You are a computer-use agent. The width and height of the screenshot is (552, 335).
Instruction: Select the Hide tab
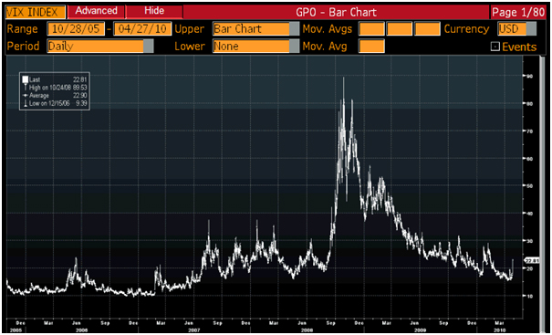click(x=154, y=12)
